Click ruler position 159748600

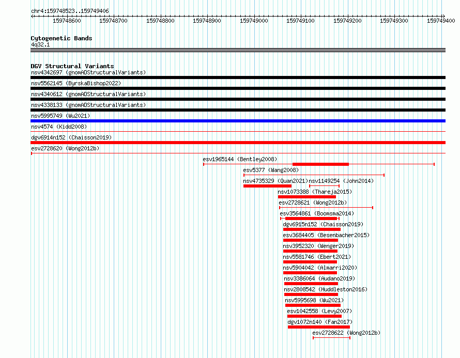pos(67,21)
